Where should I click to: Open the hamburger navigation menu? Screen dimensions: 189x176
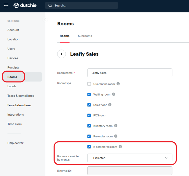click(6, 5)
